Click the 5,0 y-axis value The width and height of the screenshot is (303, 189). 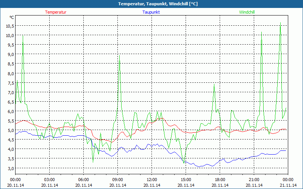[x=11, y=130]
